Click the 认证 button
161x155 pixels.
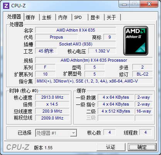coord(111,147)
